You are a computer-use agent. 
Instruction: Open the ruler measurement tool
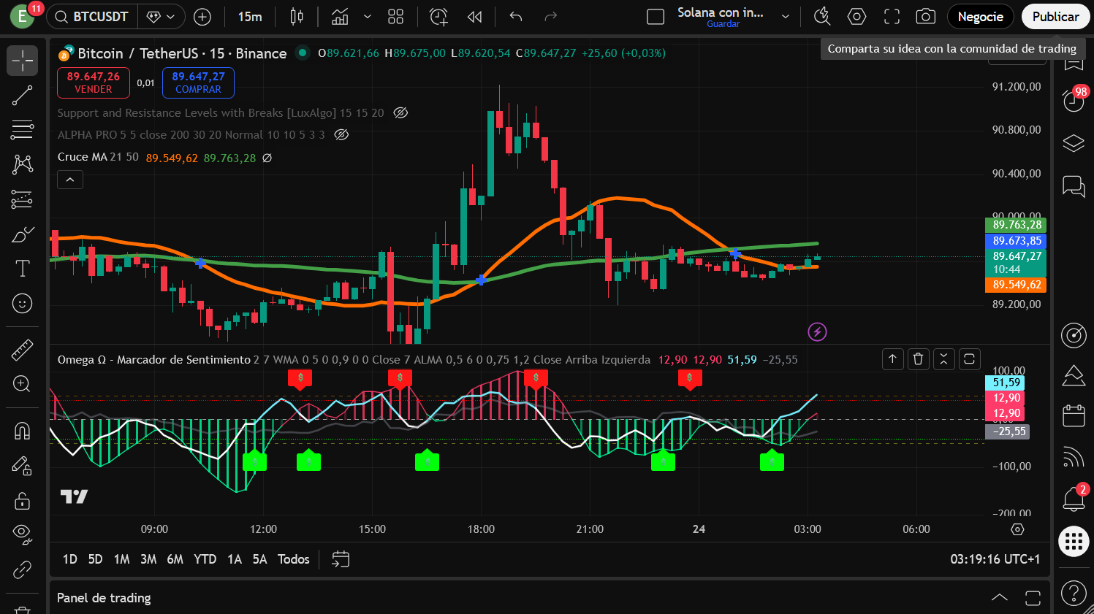(22, 349)
